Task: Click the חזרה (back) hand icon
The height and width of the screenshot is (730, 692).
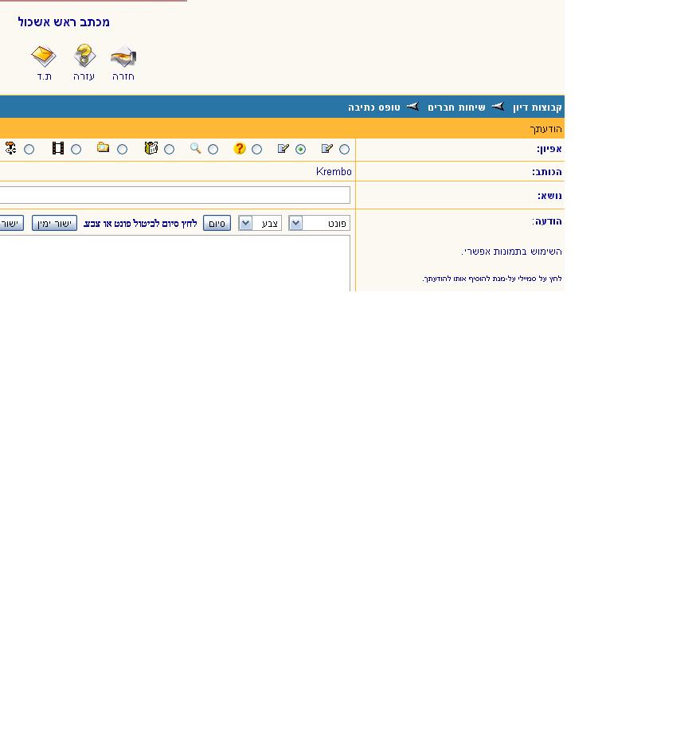Action: (x=123, y=57)
